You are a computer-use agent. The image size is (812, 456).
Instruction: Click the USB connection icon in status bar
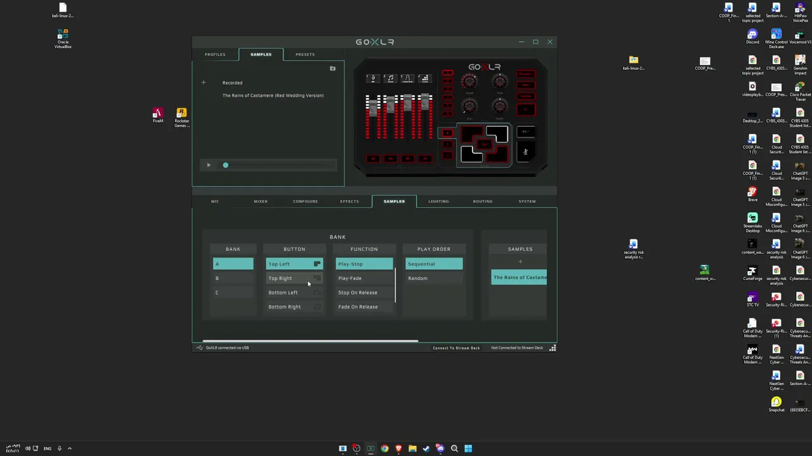pyautogui.click(x=200, y=348)
